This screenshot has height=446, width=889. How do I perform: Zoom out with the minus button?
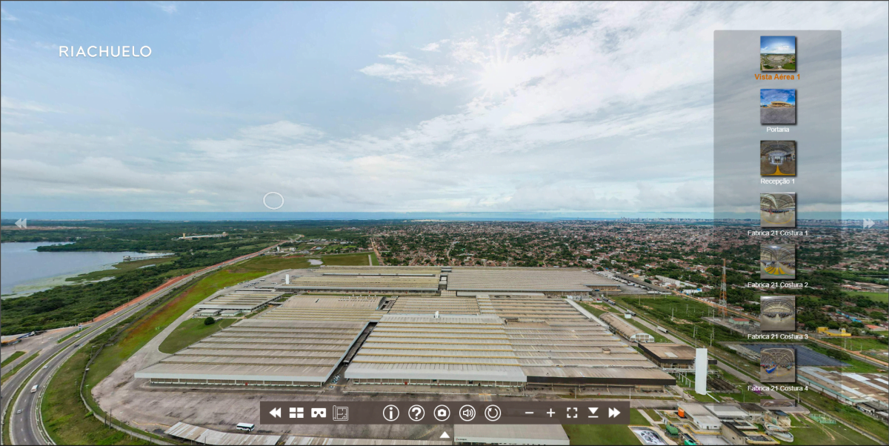529,413
